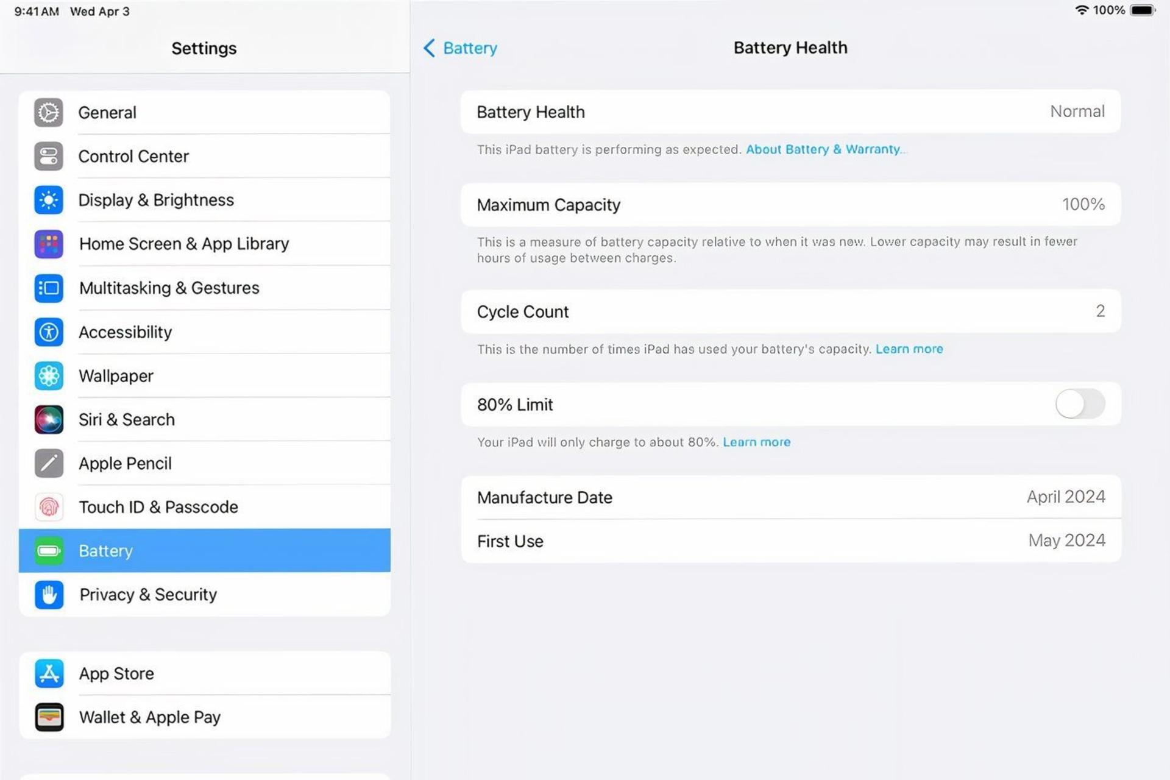The width and height of the screenshot is (1170, 780).
Task: Select the highlighted Battery sidebar row
Action: (205, 550)
